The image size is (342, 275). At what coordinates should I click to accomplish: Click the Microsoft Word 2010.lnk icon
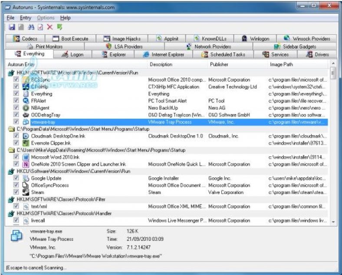coord(26,157)
